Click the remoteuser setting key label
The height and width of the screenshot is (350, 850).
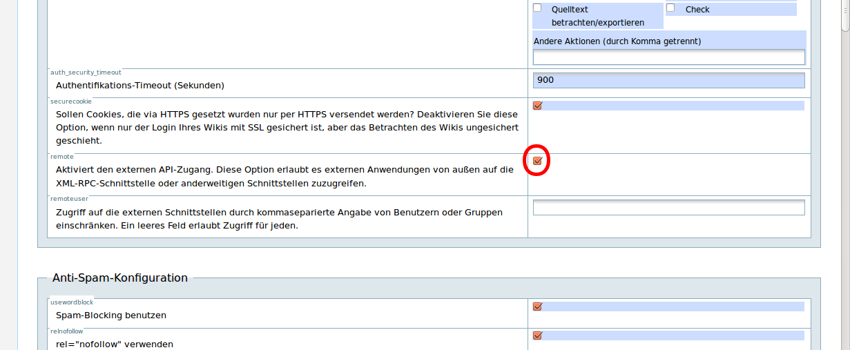(69, 199)
